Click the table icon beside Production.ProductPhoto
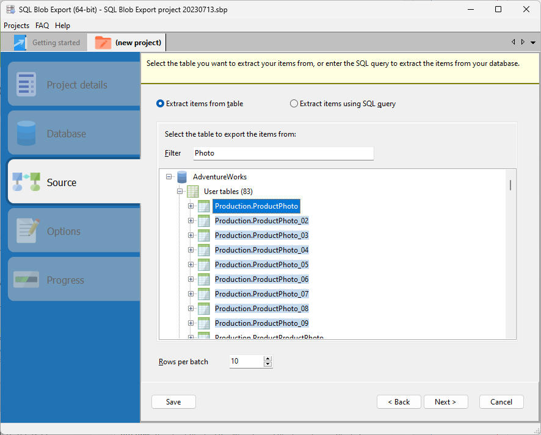 click(x=203, y=206)
